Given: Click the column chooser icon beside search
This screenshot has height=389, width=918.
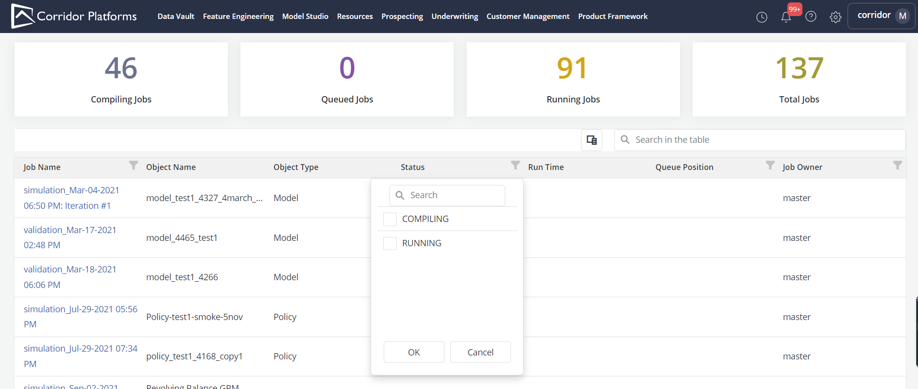Looking at the screenshot, I should pos(592,140).
